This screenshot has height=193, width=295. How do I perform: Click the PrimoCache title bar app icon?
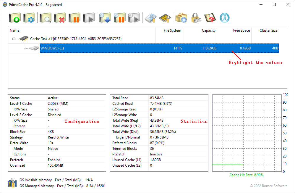pos(5,4)
